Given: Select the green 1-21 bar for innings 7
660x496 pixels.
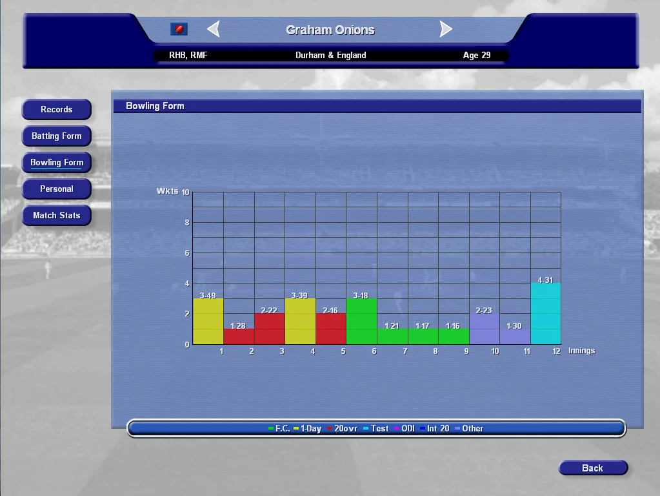Looking at the screenshot, I should [392, 336].
